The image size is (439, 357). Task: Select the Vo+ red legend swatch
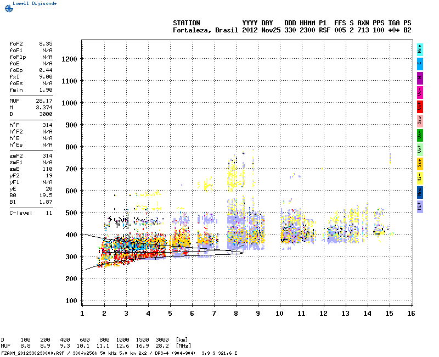point(420,107)
